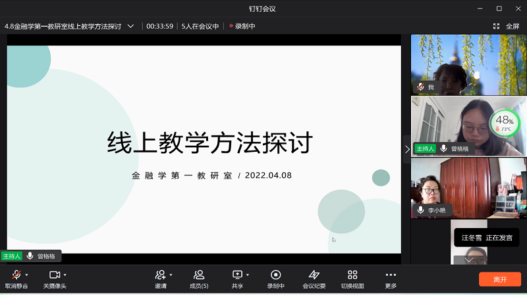Select 李小艳's video thumbnail
Image resolution: width=527 pixels, height=295 pixels.
(468, 187)
